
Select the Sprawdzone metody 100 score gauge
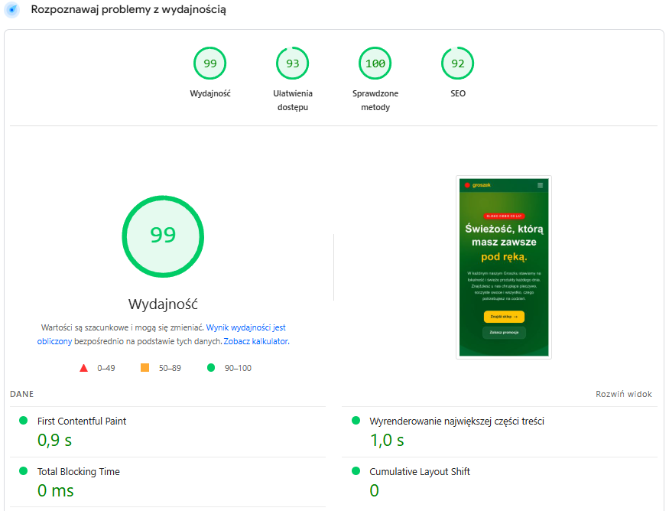[x=375, y=63]
